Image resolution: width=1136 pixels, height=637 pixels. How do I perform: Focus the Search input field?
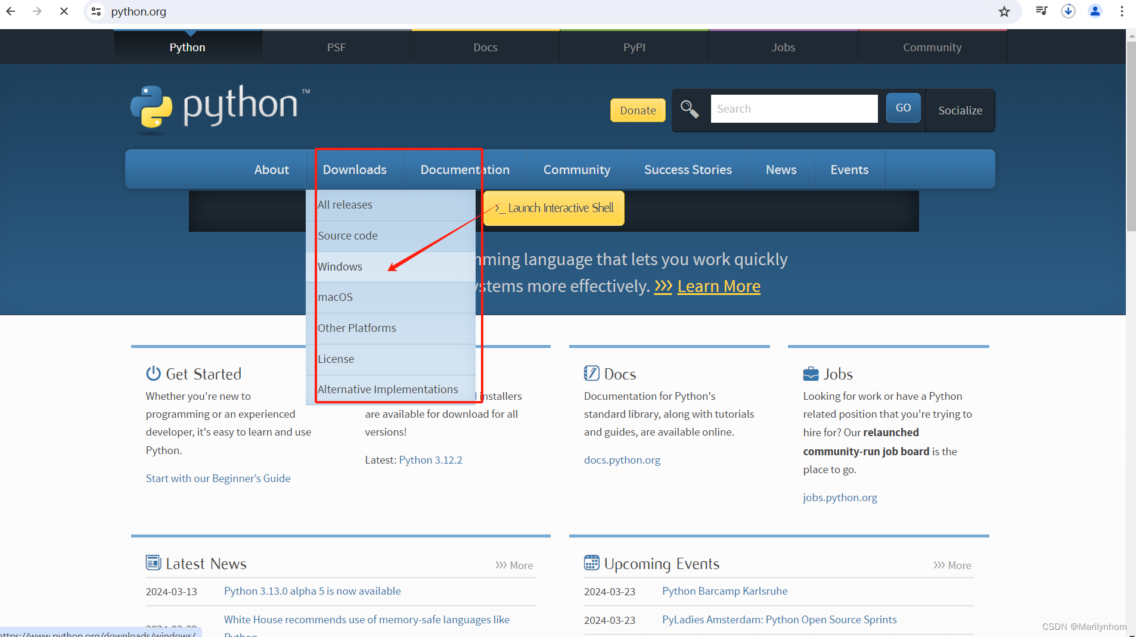pos(794,108)
